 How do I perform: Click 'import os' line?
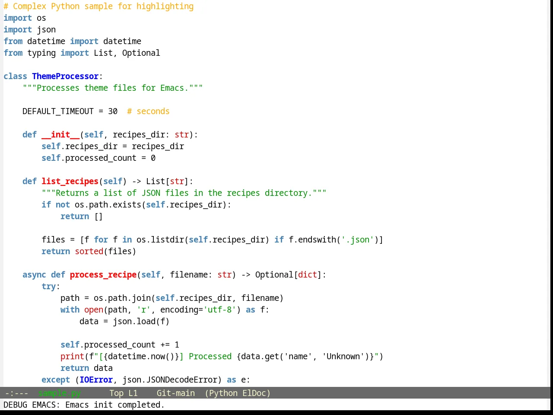click(x=25, y=18)
